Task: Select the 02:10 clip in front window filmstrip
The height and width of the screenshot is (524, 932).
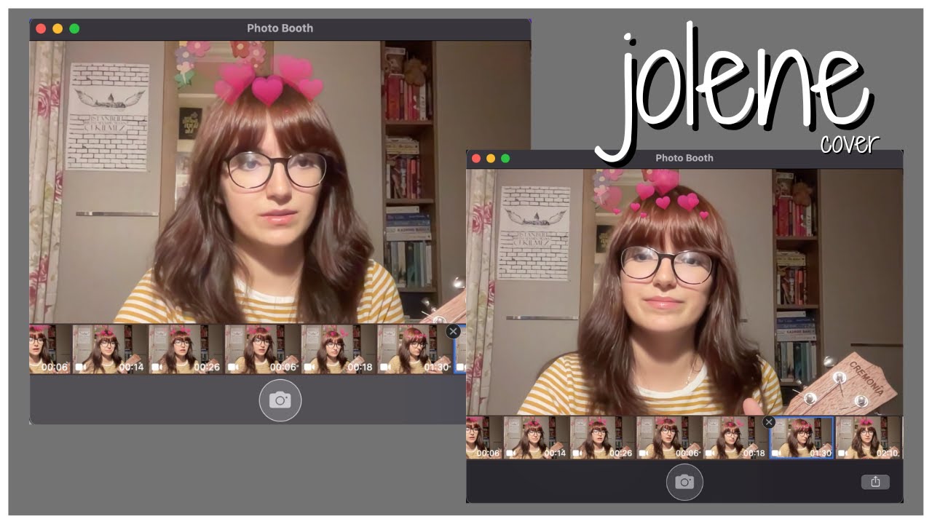Action: [869, 438]
